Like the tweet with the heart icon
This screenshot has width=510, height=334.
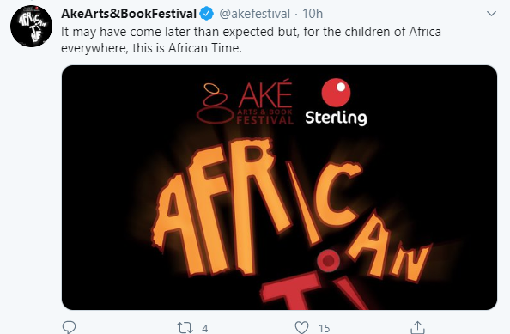point(301,327)
